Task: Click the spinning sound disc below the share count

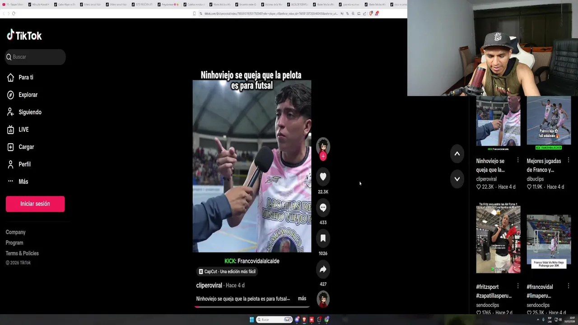Action: point(323,299)
